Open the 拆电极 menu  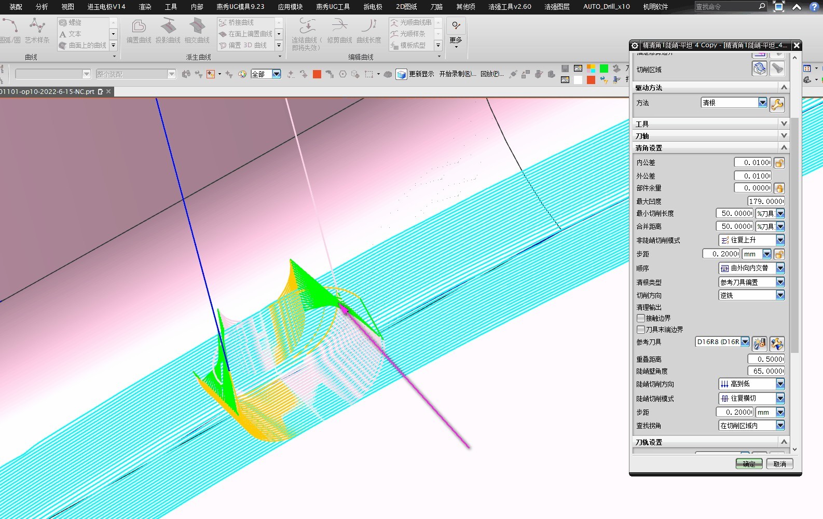[x=373, y=7]
